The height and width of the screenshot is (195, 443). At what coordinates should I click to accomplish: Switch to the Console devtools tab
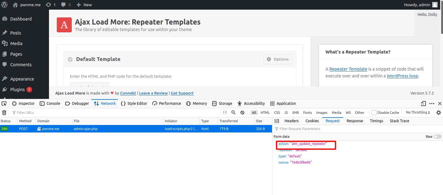50,104
